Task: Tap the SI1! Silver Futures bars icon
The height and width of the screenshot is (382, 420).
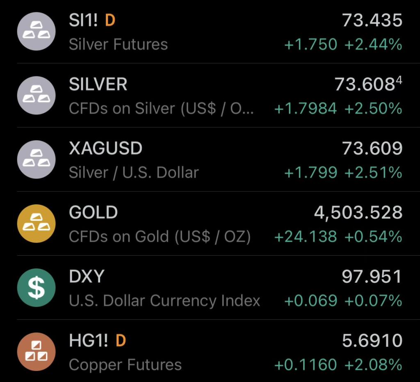Action: (36, 32)
